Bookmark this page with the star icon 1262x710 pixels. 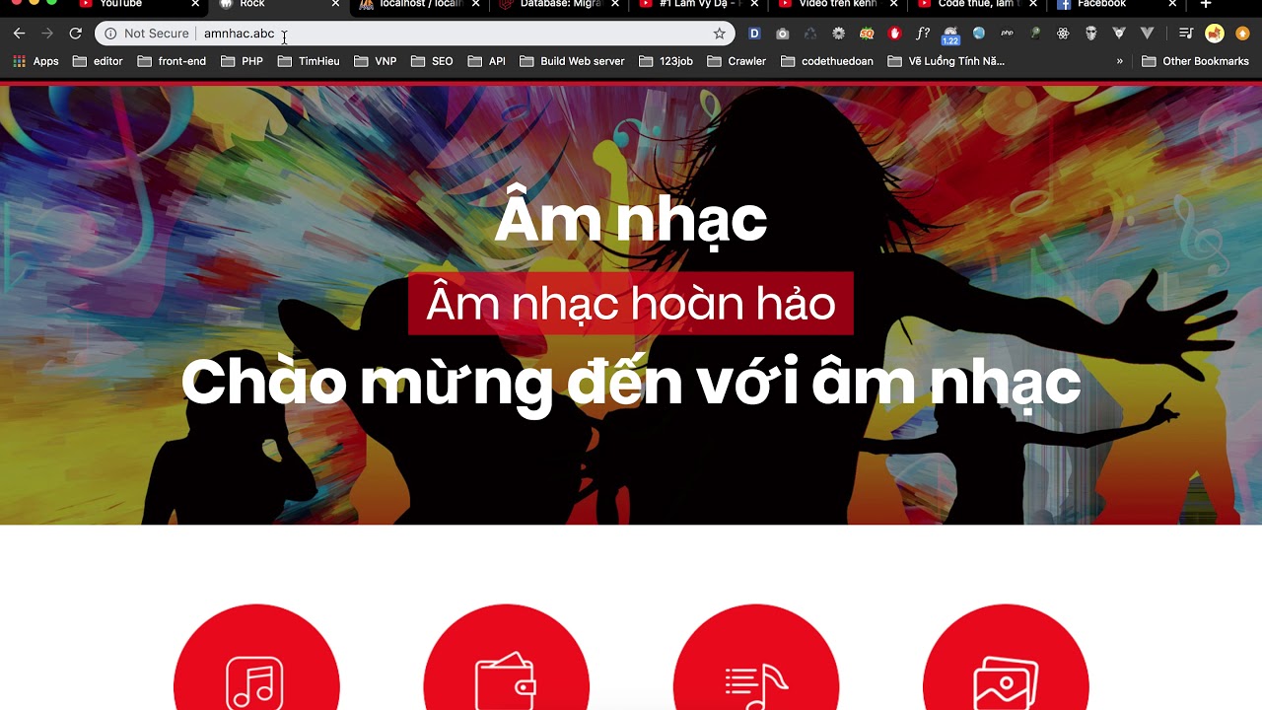click(720, 34)
